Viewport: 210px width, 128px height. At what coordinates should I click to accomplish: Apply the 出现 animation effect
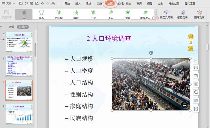pos(93,14)
